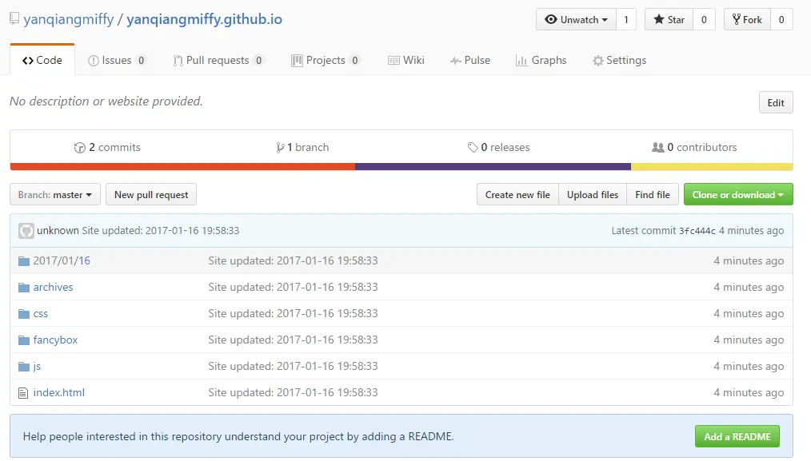Open the yanqiangmiffy owner link
The image size is (811, 461).
(68, 20)
